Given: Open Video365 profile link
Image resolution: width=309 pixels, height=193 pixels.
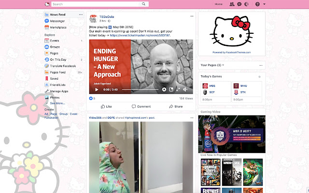Looking at the screenshot, I should pyautogui.click(x=95, y=118).
